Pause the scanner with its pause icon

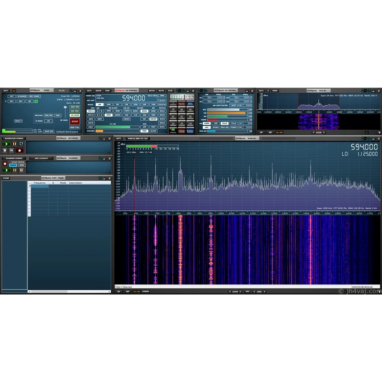coord(15,170)
